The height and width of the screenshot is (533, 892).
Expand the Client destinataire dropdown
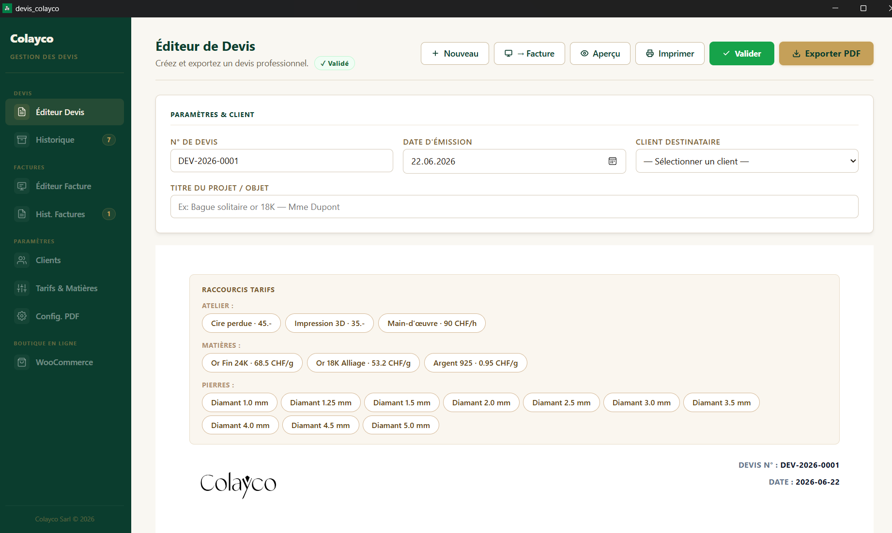click(747, 161)
